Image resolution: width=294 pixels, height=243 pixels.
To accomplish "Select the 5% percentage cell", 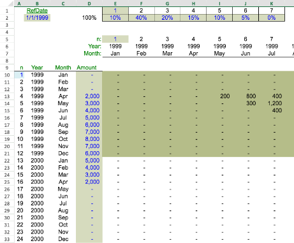I will 246,18.
